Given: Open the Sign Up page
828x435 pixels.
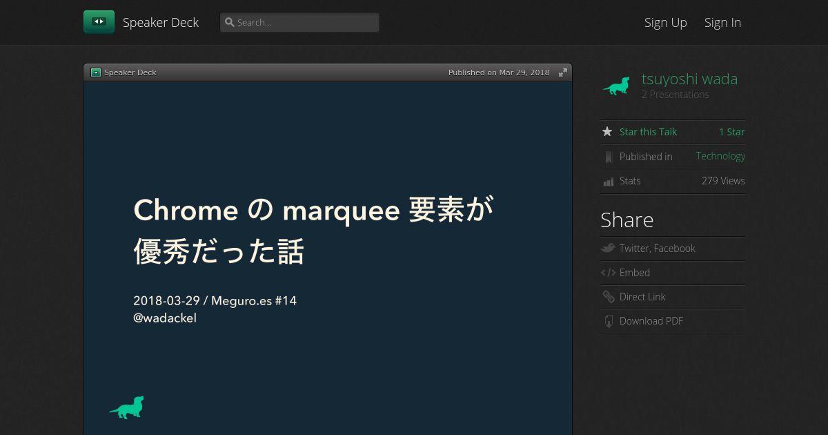Looking at the screenshot, I should pos(666,22).
